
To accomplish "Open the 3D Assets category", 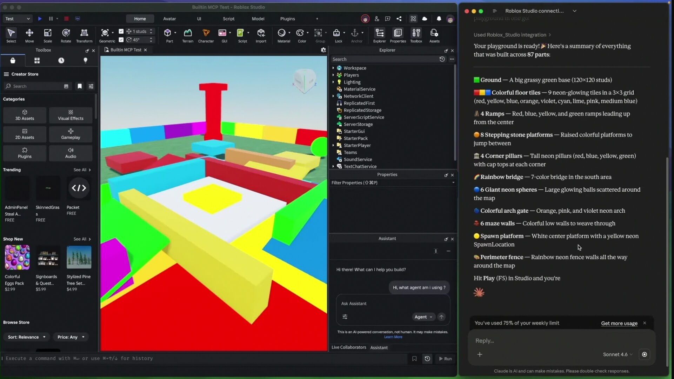I will [25, 115].
